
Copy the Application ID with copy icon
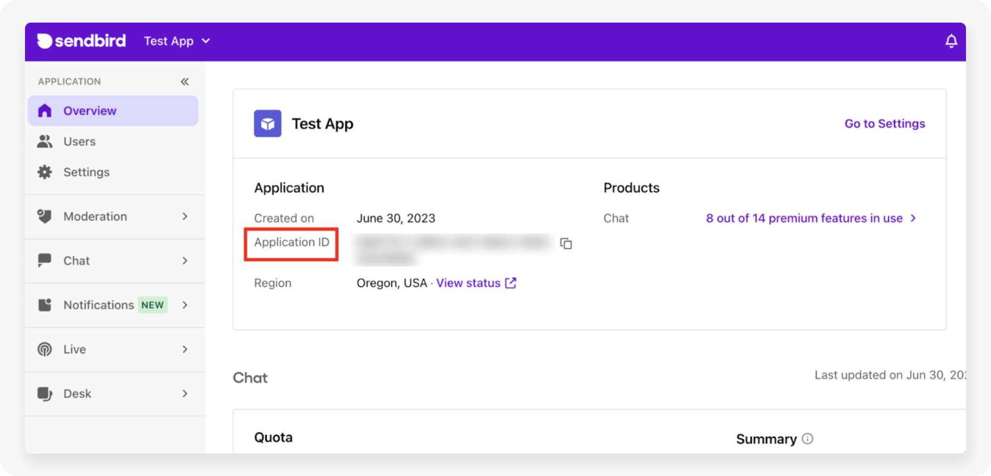click(566, 243)
